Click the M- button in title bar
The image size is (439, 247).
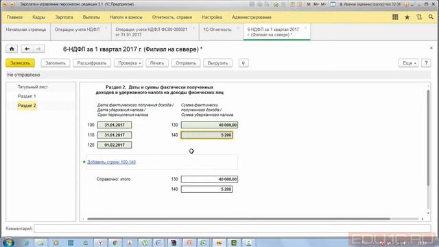(x=323, y=4)
